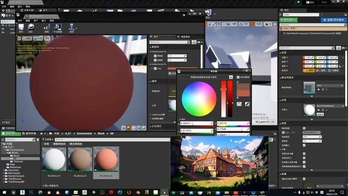
Task: Click the green add/import button in the content browser
Action: 11,133
